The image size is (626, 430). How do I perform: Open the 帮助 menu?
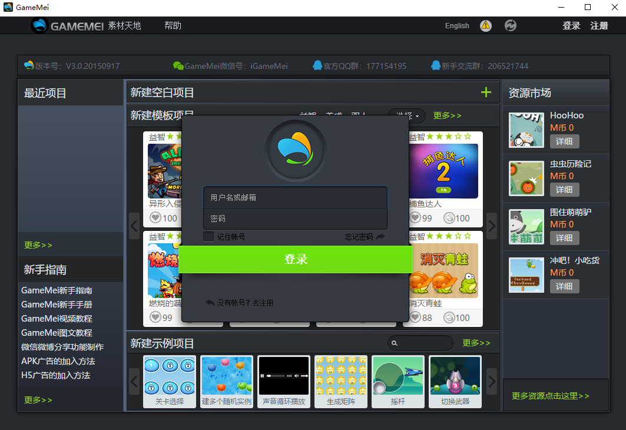173,25
